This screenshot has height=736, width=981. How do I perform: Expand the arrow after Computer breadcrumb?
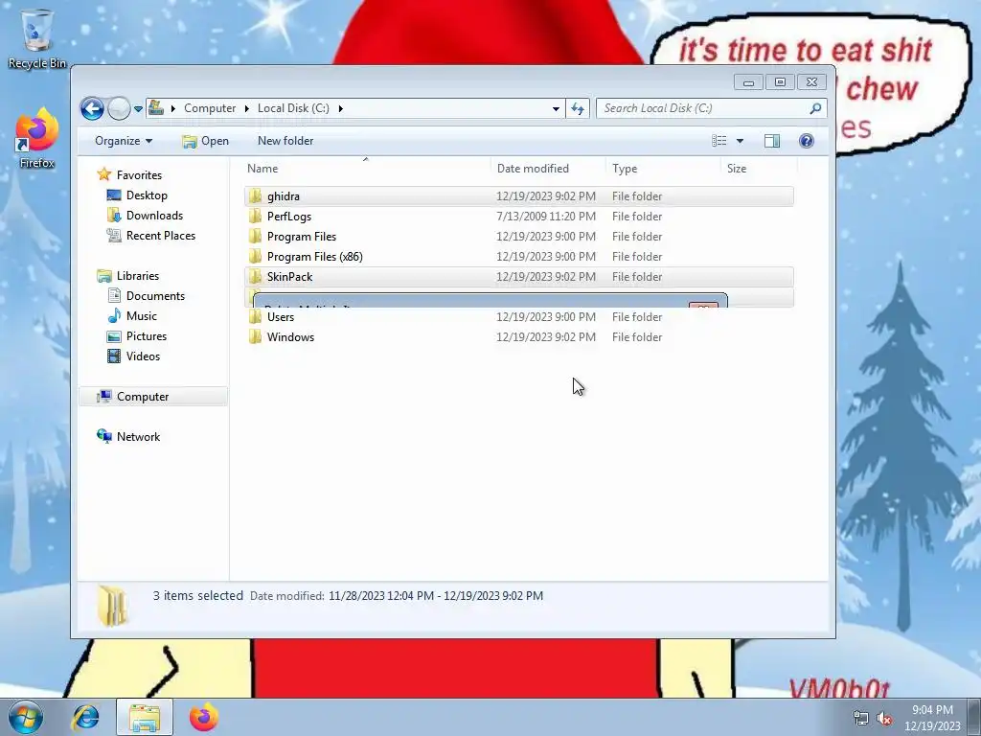(246, 108)
